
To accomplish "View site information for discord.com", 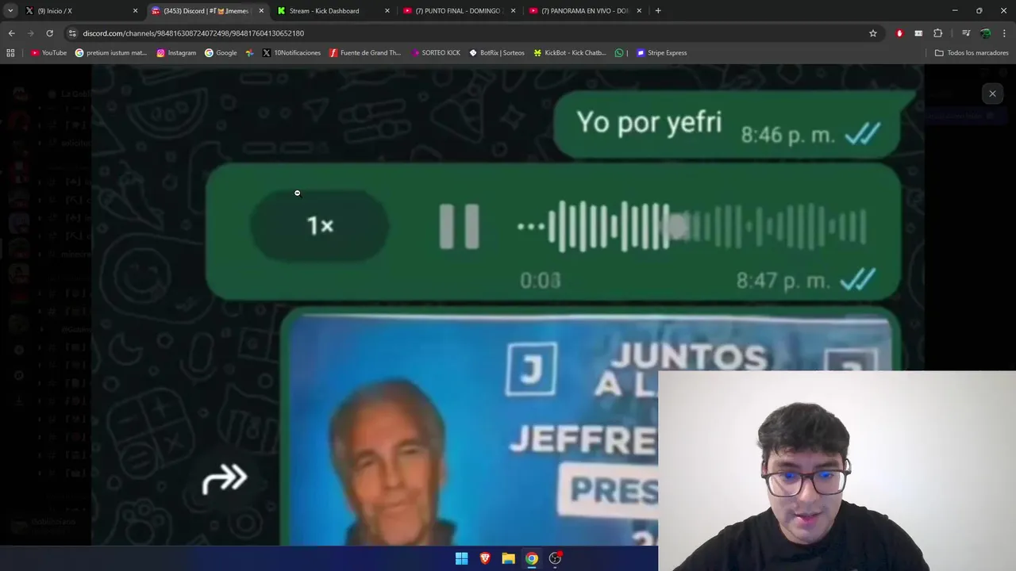I will click(x=72, y=33).
